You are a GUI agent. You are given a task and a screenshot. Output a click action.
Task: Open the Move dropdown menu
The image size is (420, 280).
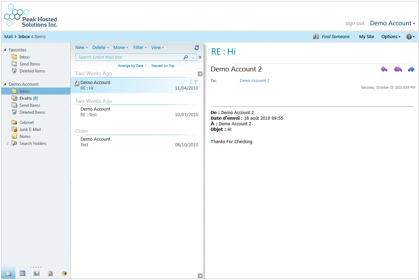[121, 48]
